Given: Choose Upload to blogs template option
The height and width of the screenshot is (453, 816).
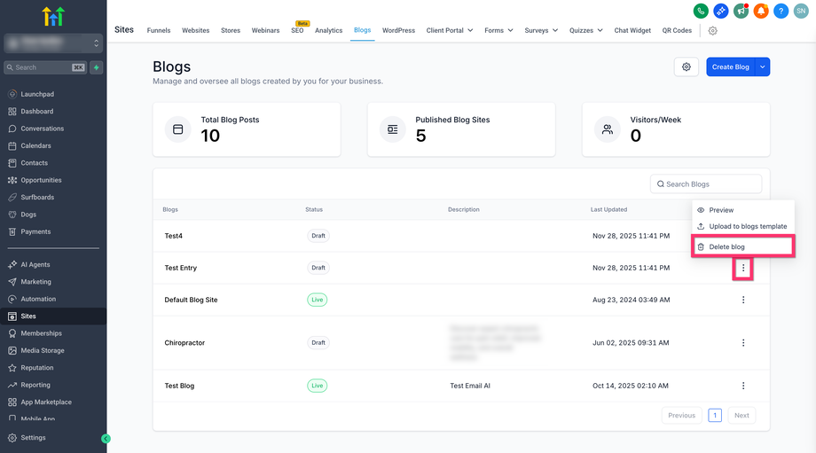Looking at the screenshot, I should click(748, 226).
